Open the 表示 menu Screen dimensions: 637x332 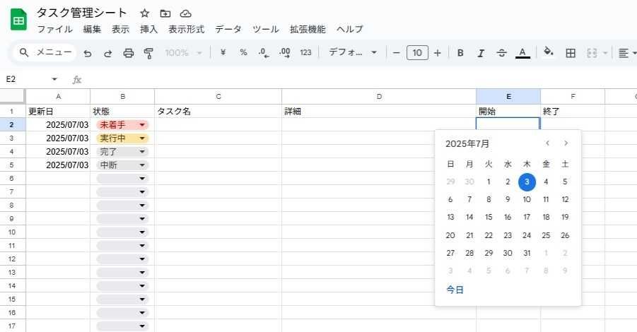coord(120,29)
